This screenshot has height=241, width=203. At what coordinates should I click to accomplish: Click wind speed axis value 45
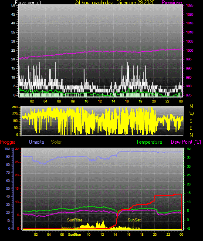(13, 14)
